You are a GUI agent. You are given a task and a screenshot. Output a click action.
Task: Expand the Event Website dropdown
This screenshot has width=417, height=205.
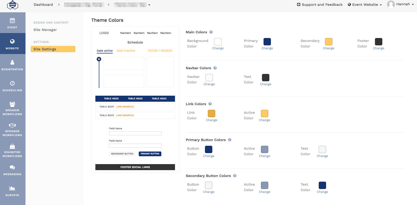tap(365, 5)
